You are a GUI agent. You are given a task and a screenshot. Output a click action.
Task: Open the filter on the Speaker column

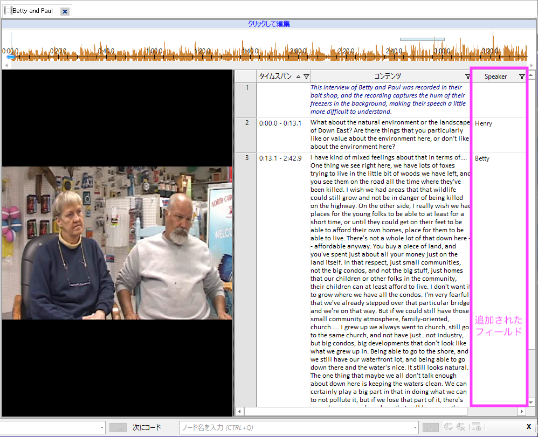(x=521, y=77)
